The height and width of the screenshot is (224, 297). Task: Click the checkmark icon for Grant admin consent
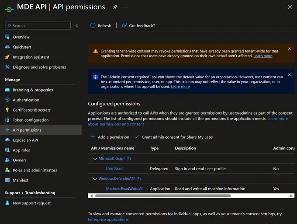pos(137,137)
